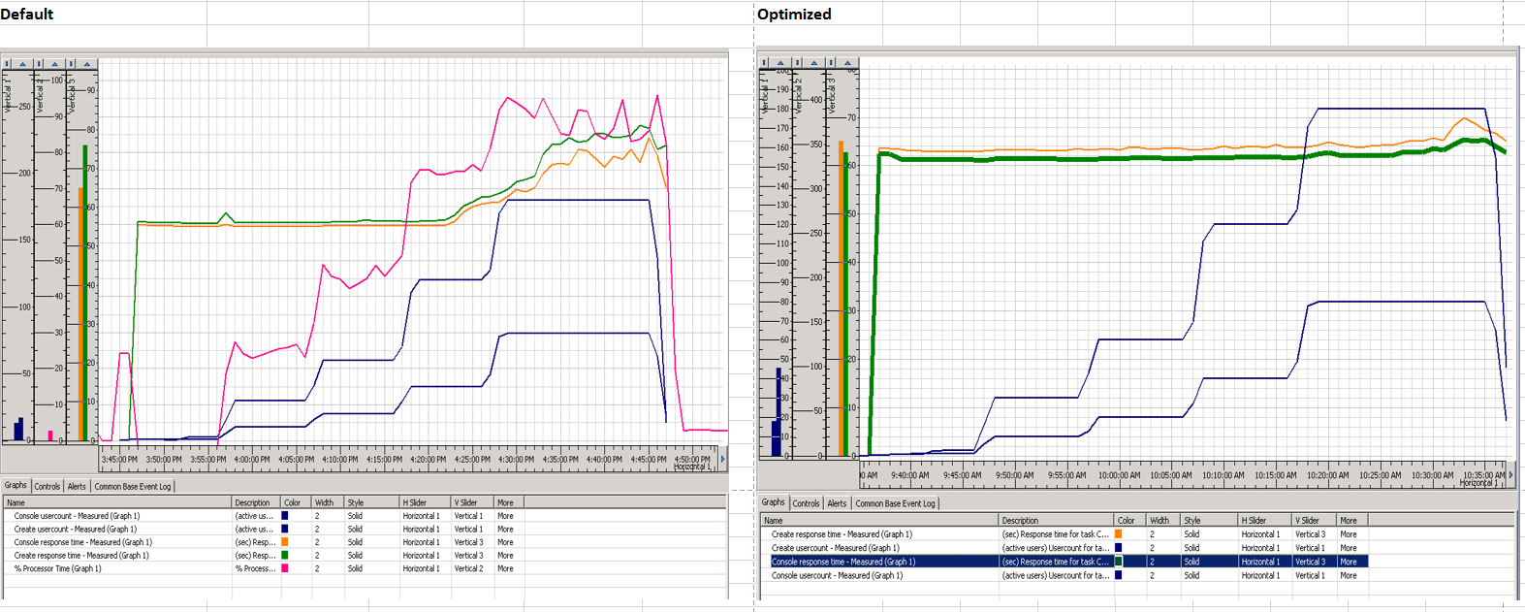The height and width of the screenshot is (612, 1525).
Task: Click Name column header in Optimized table
Action: pos(879,521)
